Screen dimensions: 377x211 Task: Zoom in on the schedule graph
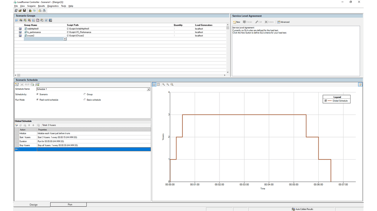tap(163, 84)
